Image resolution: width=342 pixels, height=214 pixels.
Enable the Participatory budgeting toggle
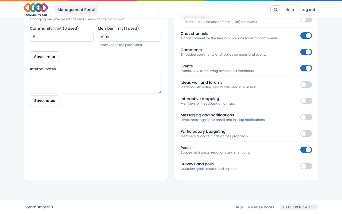(x=306, y=133)
